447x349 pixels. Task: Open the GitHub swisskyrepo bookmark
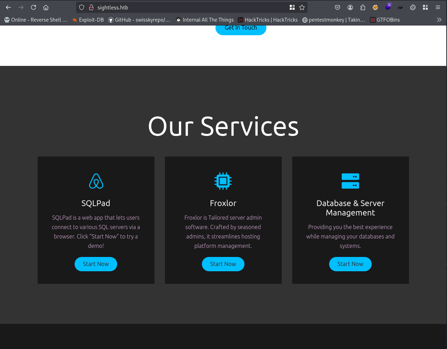coord(139,20)
